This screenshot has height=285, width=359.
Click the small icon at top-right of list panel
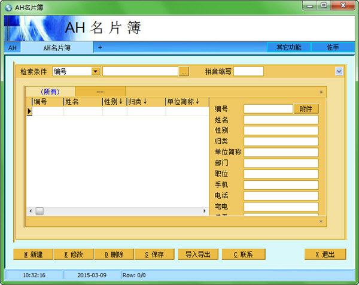click(321, 92)
